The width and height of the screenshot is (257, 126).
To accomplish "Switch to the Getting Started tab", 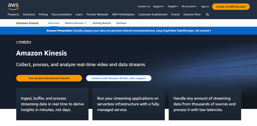I will [102, 23].
